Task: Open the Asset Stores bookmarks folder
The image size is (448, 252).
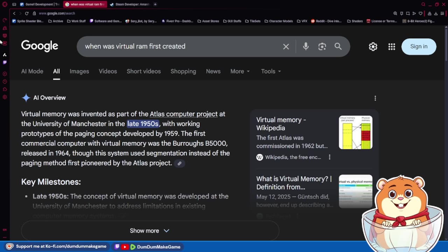Action: [208, 21]
